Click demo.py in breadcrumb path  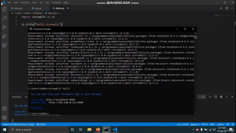[x=52, y=13]
